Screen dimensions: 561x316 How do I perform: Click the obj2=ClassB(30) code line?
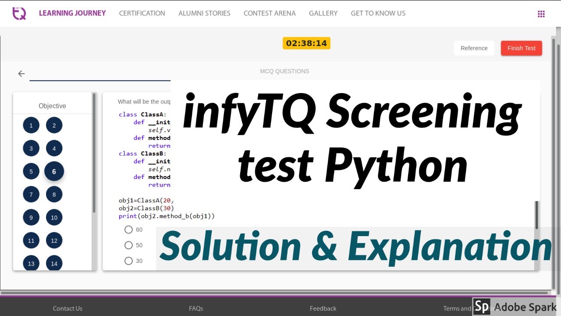[146, 208]
